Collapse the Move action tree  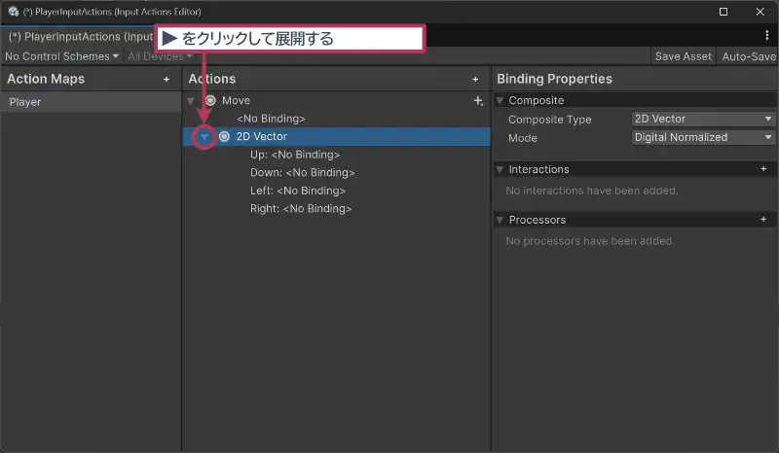pyautogui.click(x=191, y=101)
